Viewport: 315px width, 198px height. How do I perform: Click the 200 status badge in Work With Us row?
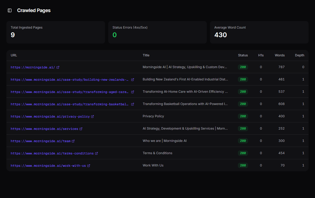click(x=243, y=165)
